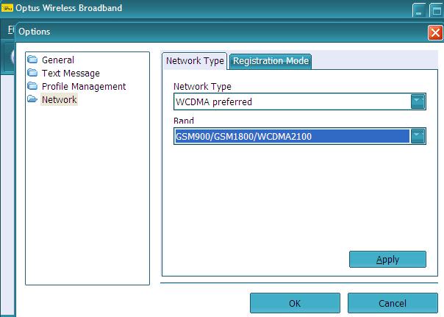The image size is (444, 317).
Task: Click the Text Message folder icon
Action: tap(32, 73)
